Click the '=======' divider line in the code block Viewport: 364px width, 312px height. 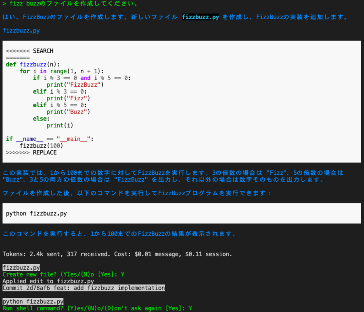click(x=18, y=57)
